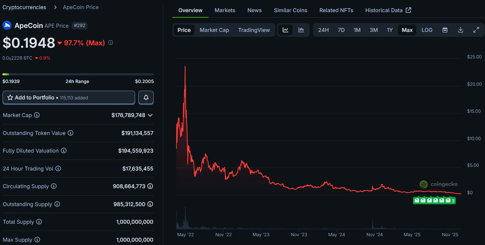Set chart range to 7D
This screenshot has height=245, width=485.
(341, 30)
